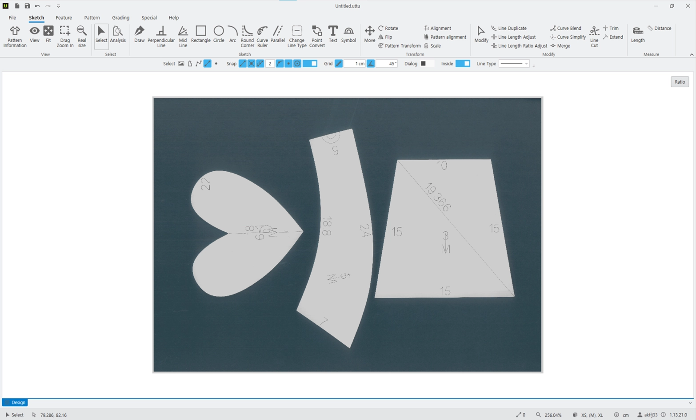Expand the quick access toolbar customize arrow
696x420 pixels.
point(58,6)
